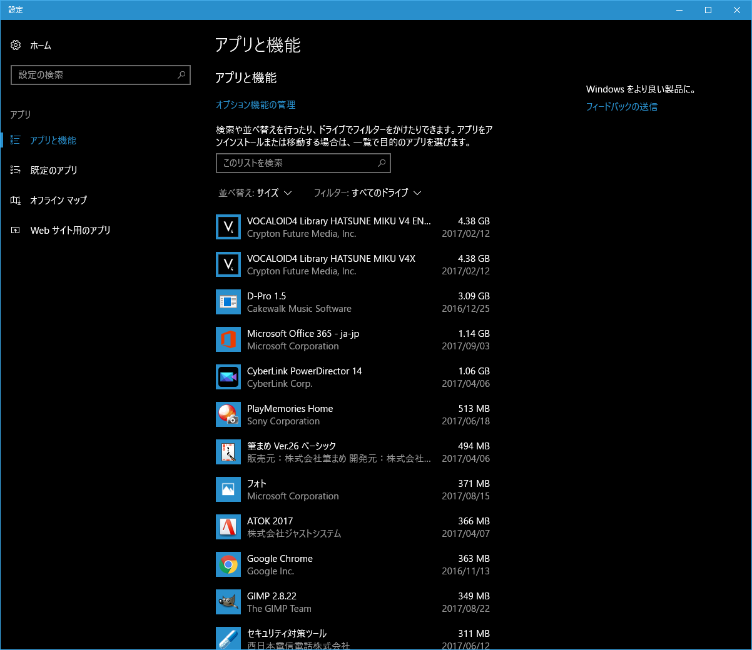Go to ホーム in the sidebar

coord(41,45)
